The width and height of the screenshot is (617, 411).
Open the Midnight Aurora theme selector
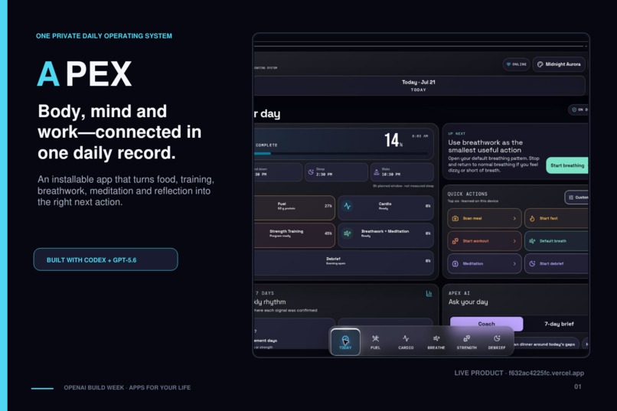pyautogui.click(x=559, y=64)
